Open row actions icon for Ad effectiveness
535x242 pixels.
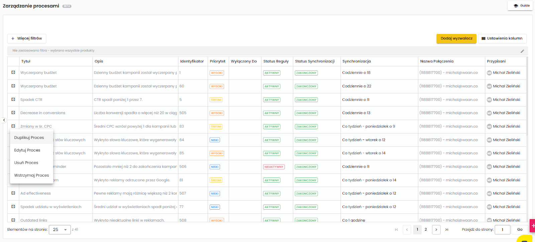tap(13, 193)
